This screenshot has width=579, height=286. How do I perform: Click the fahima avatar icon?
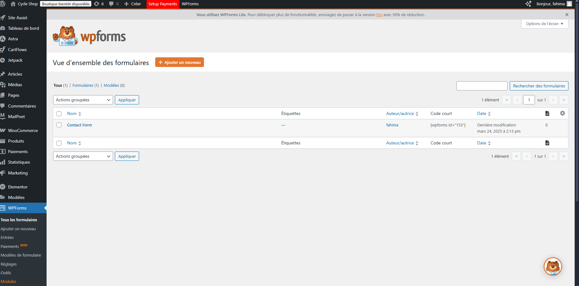tap(569, 4)
